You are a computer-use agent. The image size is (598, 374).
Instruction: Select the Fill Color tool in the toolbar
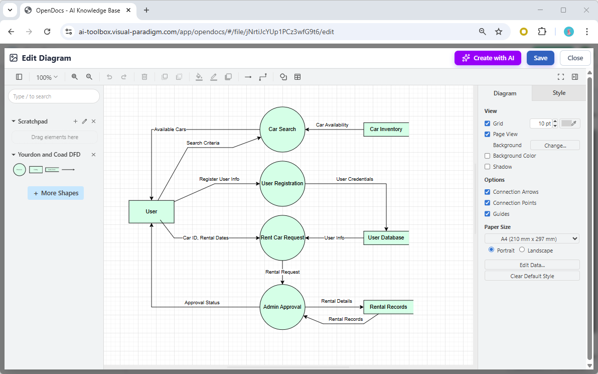[199, 77]
